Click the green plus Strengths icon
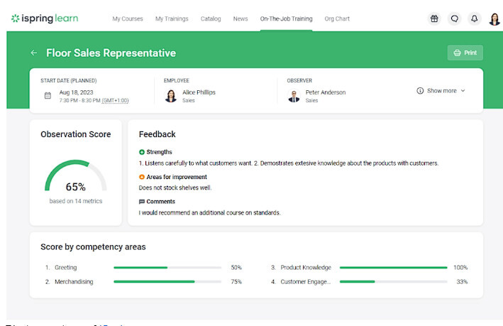Image resolution: width=503 pixels, height=326 pixels. 142,152
